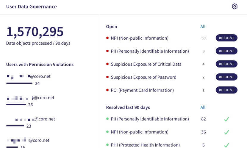View All resolved last 90 days

(x=203, y=107)
